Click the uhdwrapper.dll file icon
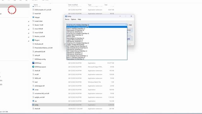Viewport: 202px width, 114px height. coord(33,86)
